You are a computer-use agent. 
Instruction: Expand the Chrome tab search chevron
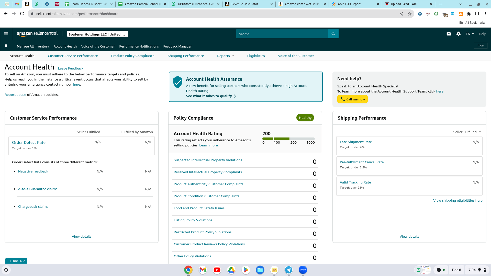461,4
